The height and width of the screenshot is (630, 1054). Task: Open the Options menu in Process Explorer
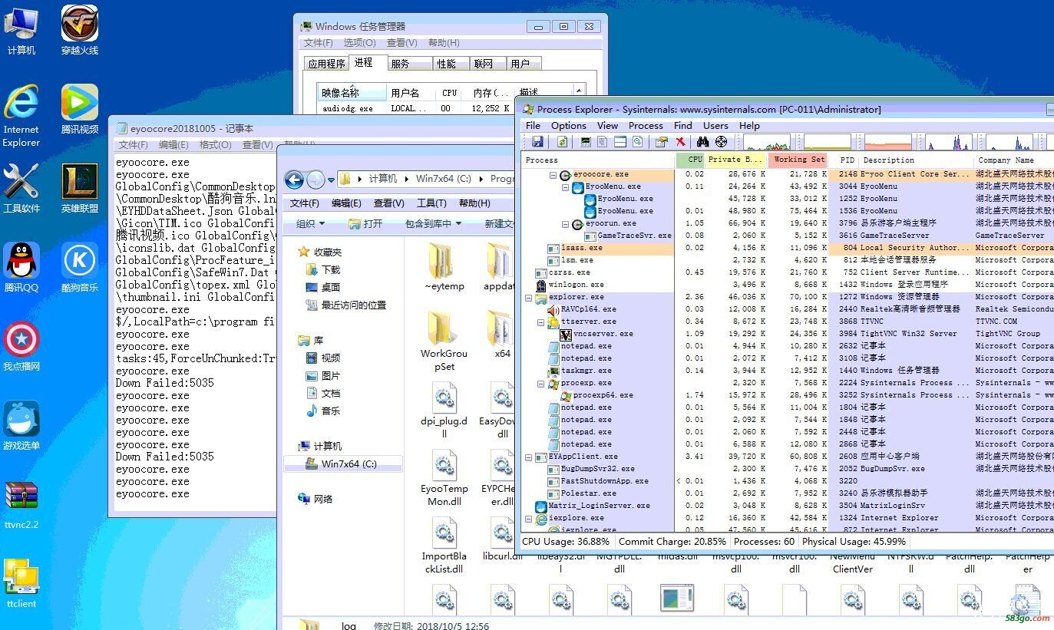click(569, 125)
